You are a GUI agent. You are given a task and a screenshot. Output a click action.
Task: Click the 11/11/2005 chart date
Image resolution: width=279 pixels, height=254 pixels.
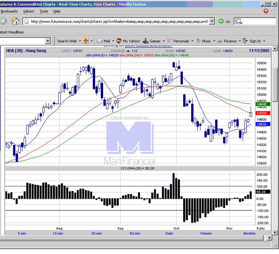tap(259, 51)
